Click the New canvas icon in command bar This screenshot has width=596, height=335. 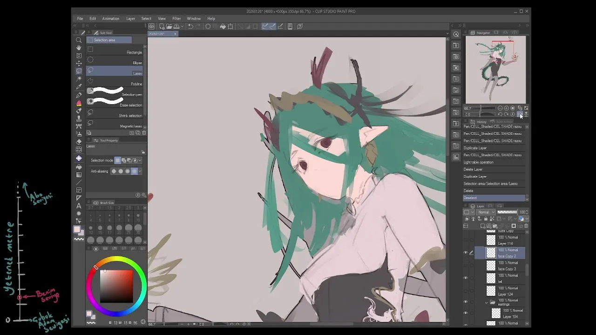(x=162, y=27)
